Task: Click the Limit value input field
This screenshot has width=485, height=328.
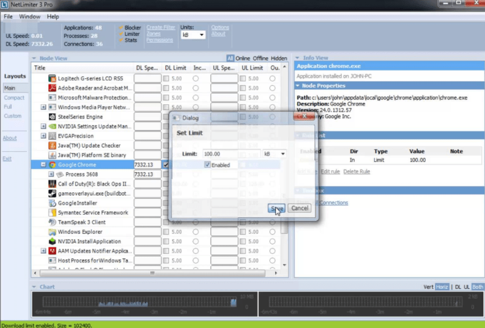Action: tap(231, 154)
